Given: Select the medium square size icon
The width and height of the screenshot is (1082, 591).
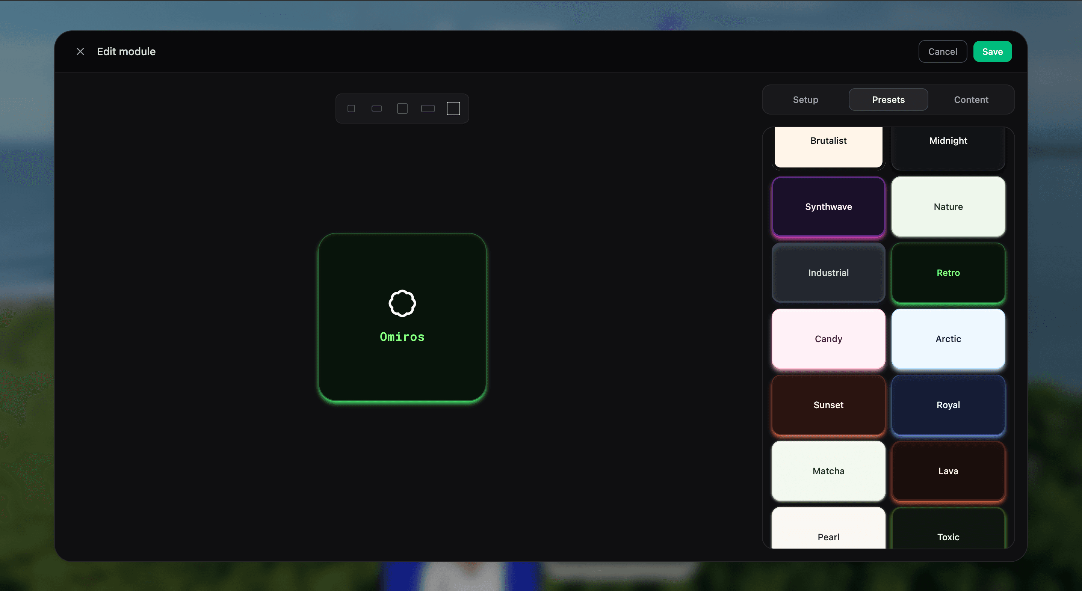Looking at the screenshot, I should click(x=402, y=109).
